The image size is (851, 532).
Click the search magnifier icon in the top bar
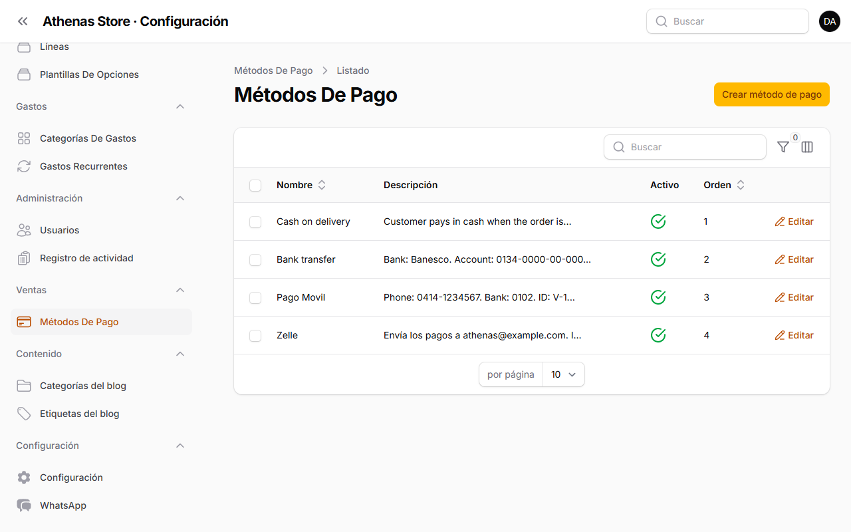pyautogui.click(x=662, y=21)
